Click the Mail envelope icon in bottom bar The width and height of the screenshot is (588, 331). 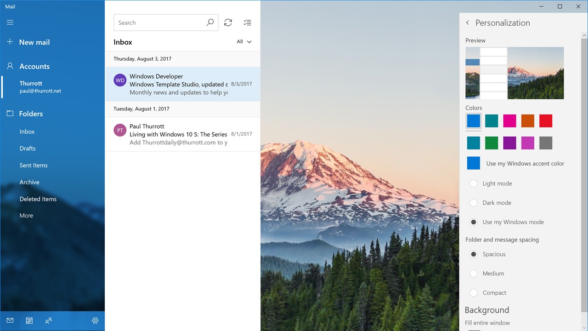point(10,320)
